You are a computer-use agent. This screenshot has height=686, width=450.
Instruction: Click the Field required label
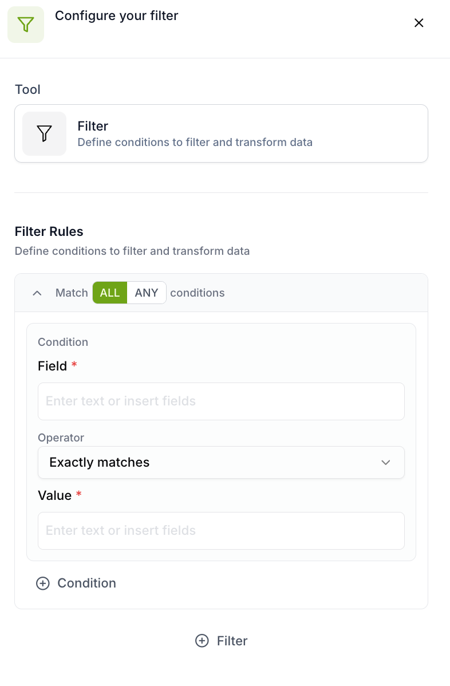coord(53,366)
